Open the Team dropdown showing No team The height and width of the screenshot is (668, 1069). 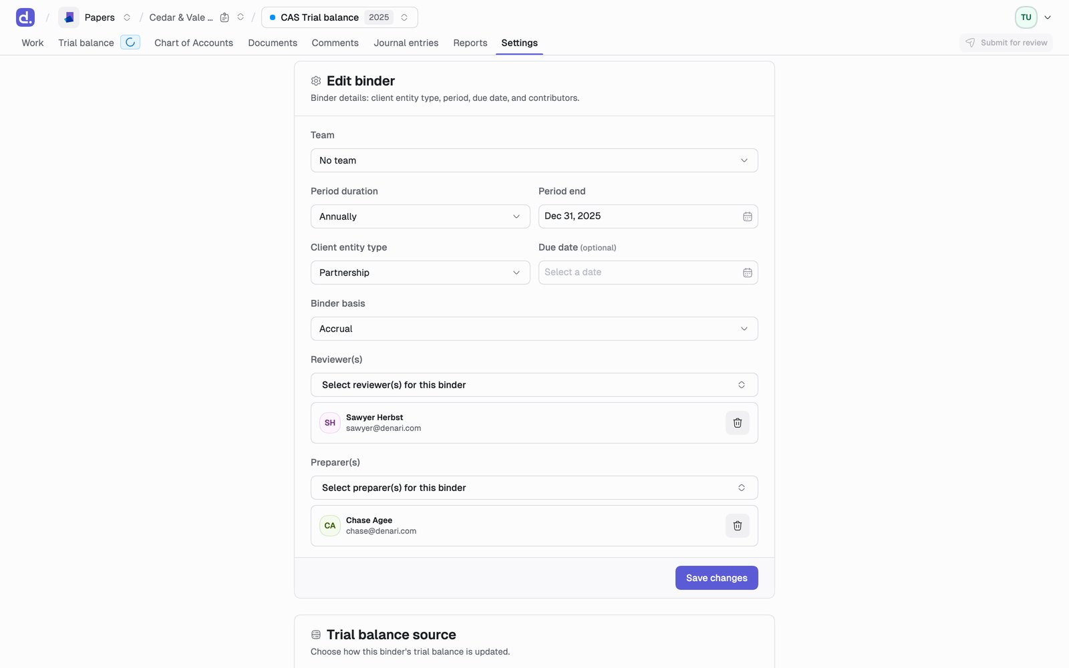click(534, 160)
